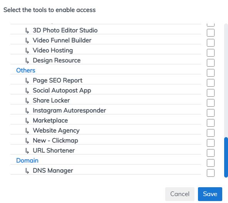This screenshot has height=203, width=228.
Task: Check the Page SEO Report box
Action: click(211, 83)
